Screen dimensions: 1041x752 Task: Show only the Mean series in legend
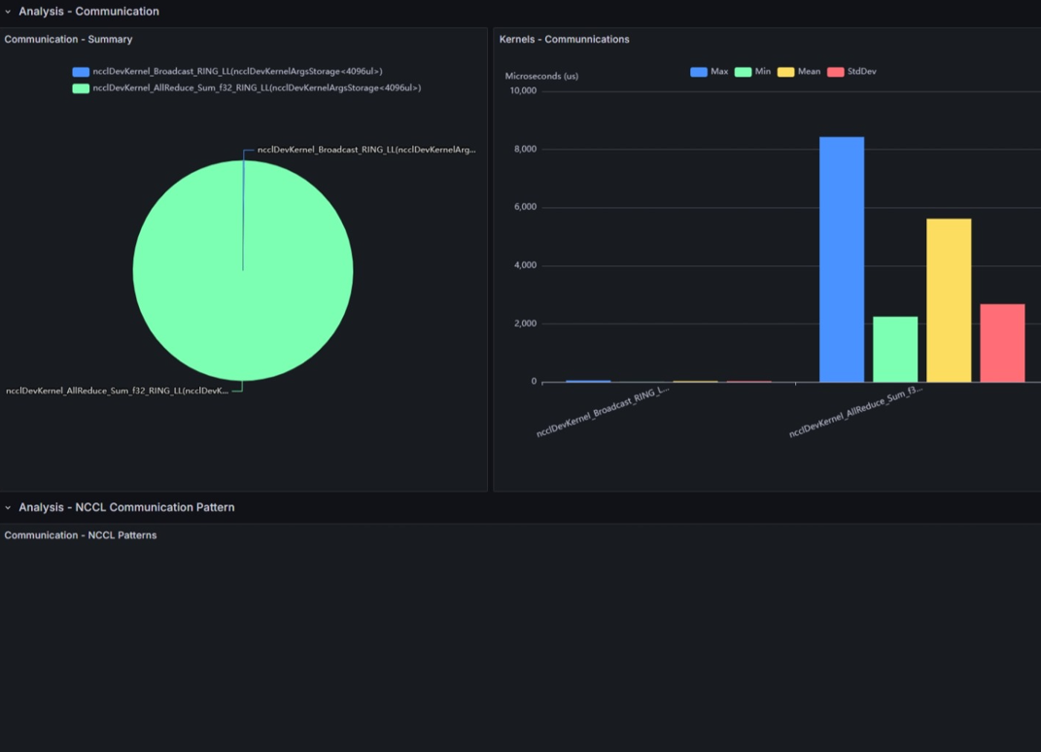click(809, 72)
